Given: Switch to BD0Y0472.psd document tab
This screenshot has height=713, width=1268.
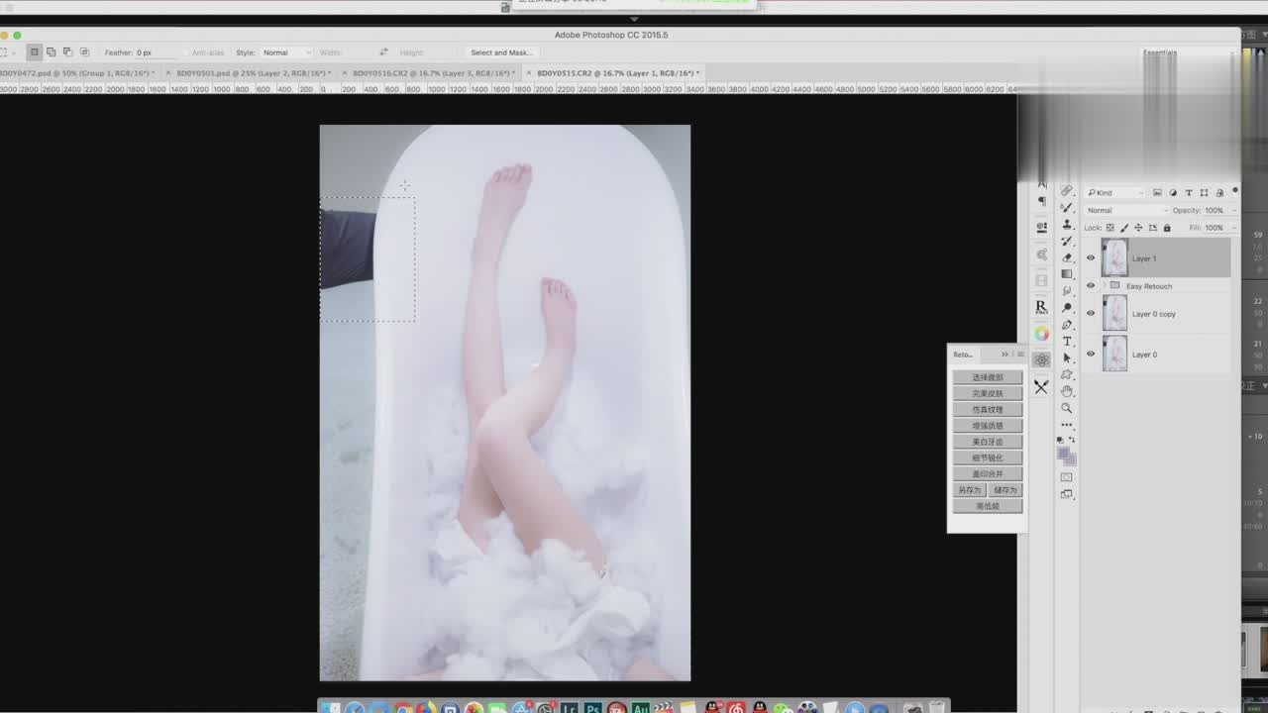Looking at the screenshot, I should tap(79, 73).
